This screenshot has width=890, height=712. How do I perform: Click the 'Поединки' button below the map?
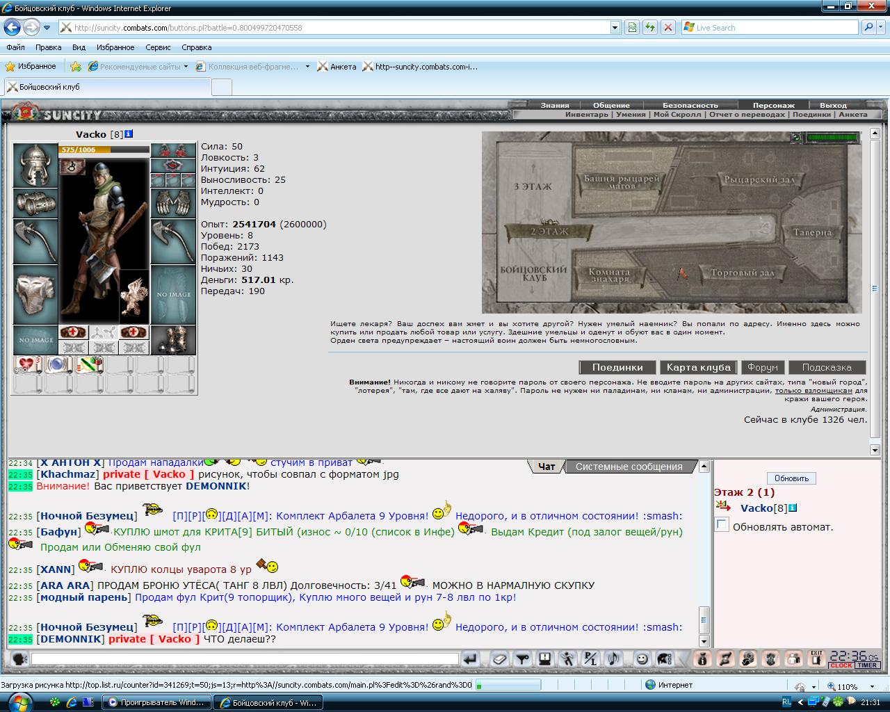(x=617, y=367)
